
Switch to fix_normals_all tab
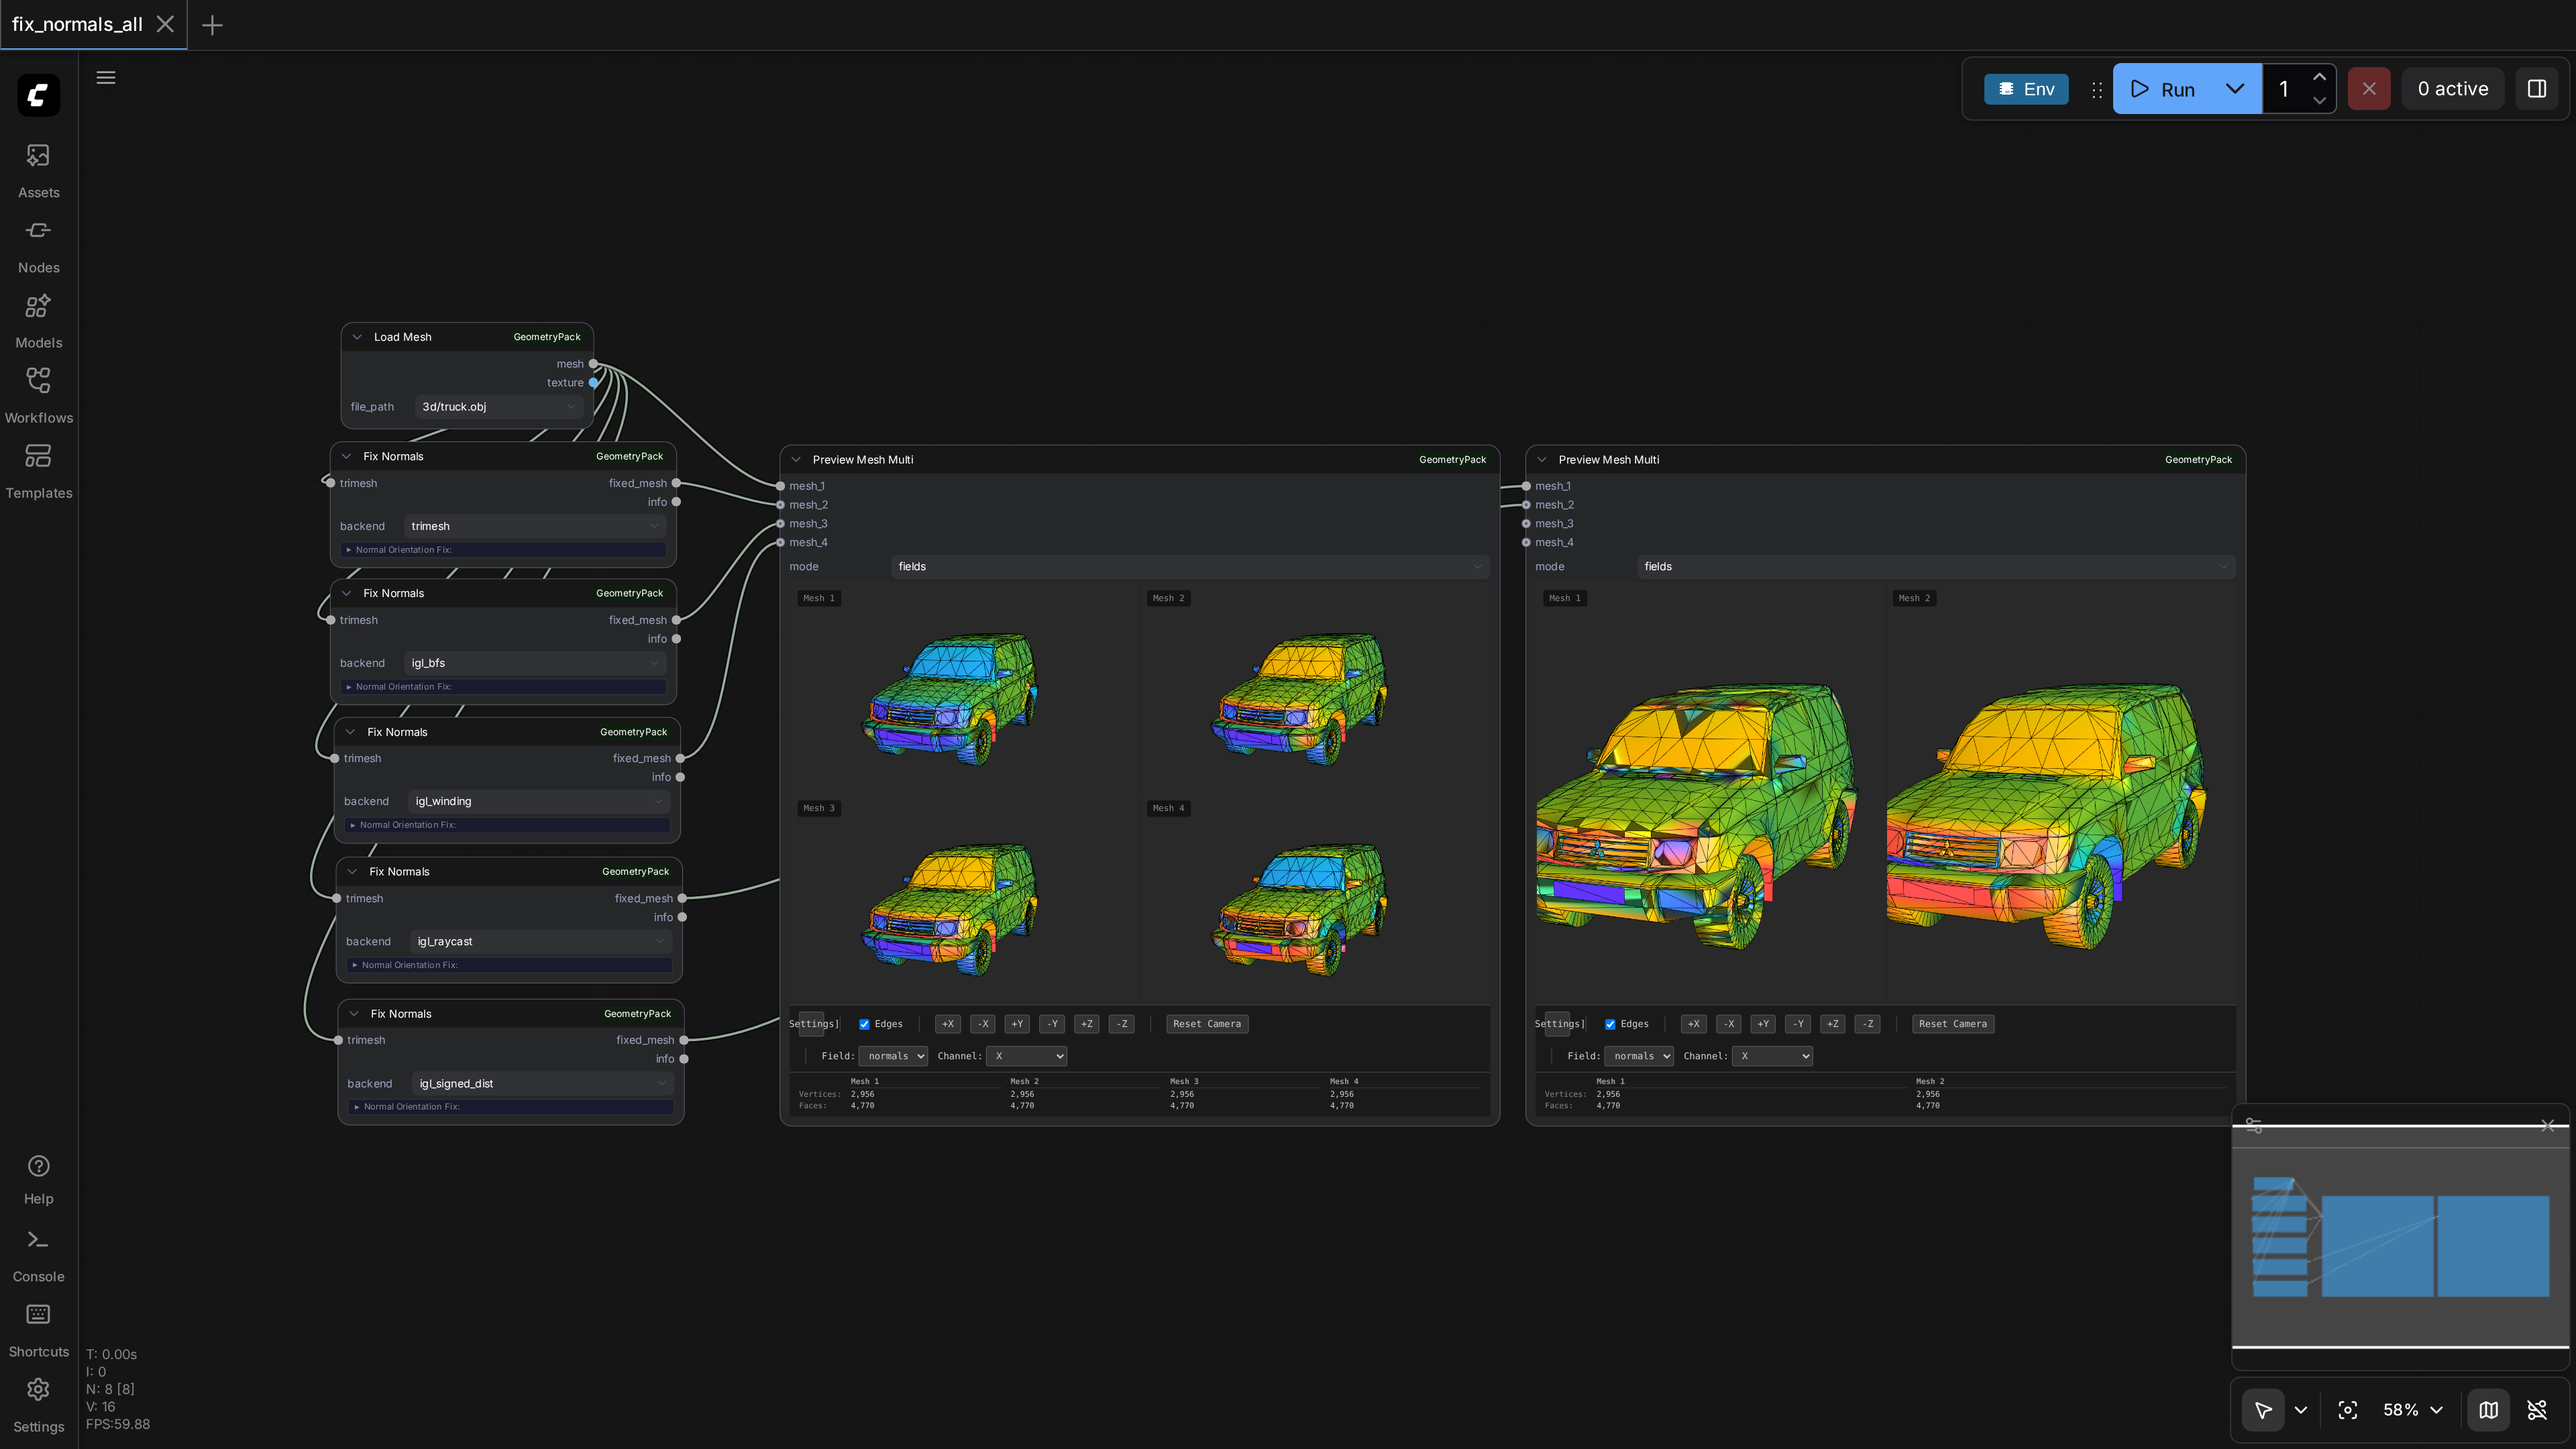pos(77,24)
